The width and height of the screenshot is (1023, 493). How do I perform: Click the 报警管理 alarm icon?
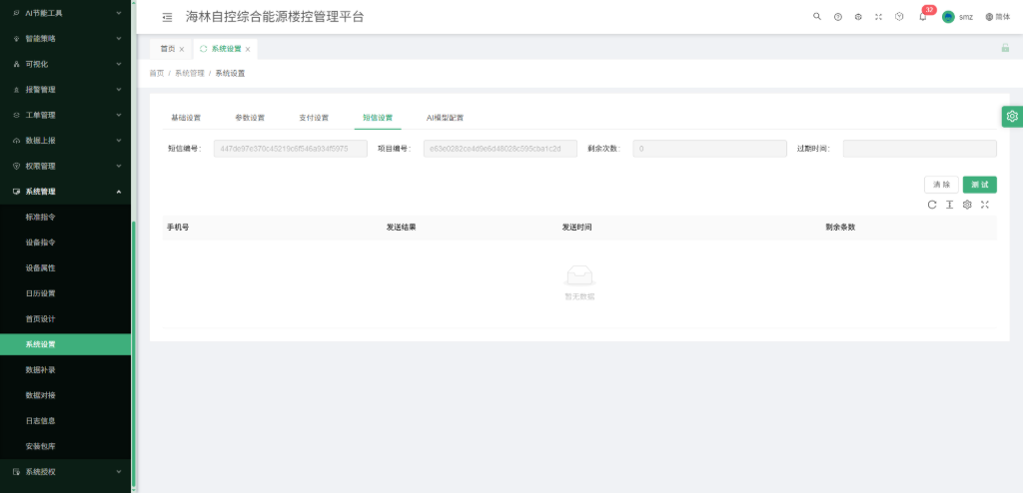tap(16, 90)
